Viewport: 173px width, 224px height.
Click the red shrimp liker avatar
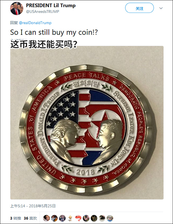click(x=78, y=218)
